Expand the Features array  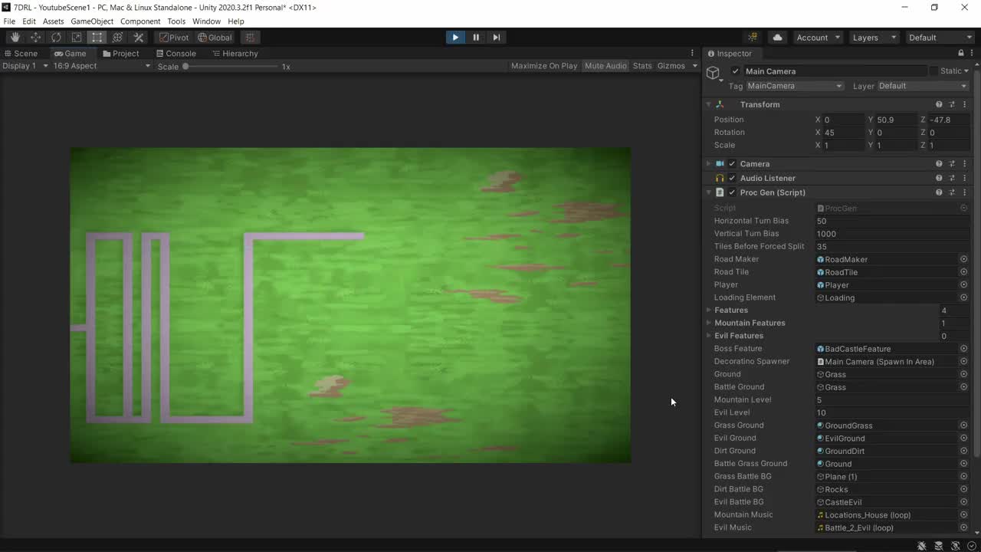[x=709, y=310]
